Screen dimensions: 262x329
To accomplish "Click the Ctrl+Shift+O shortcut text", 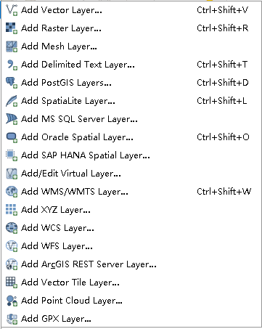I will click(x=223, y=137).
